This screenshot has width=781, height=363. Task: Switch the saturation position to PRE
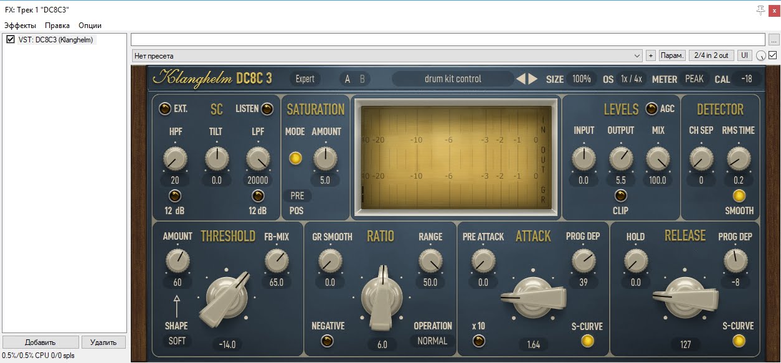[297, 196]
